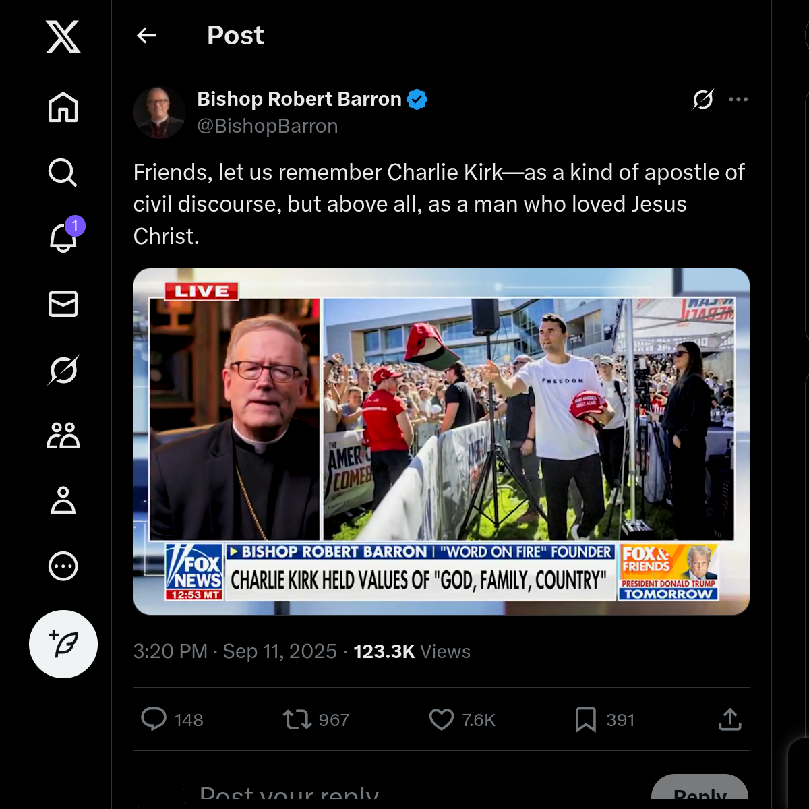Viewport: 809px width, 809px height.
Task: Open your Profile page
Action: point(63,501)
